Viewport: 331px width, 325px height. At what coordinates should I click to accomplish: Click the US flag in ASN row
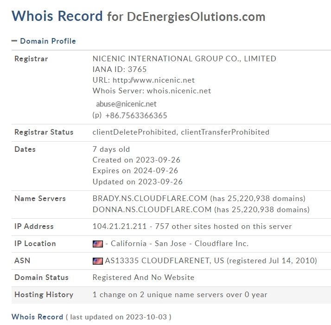pyautogui.click(x=98, y=261)
